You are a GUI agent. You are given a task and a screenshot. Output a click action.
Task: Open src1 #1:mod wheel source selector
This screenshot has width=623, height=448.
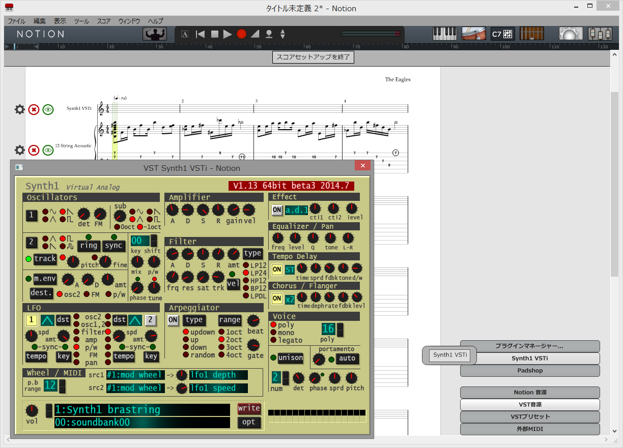click(135, 375)
